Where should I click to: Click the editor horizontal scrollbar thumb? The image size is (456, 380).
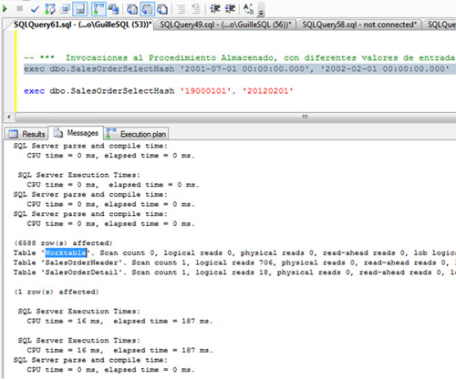click(x=236, y=117)
